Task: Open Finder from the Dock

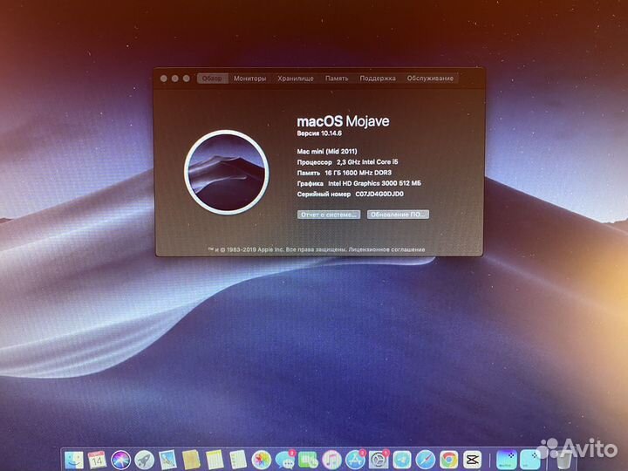Action: tap(74, 460)
